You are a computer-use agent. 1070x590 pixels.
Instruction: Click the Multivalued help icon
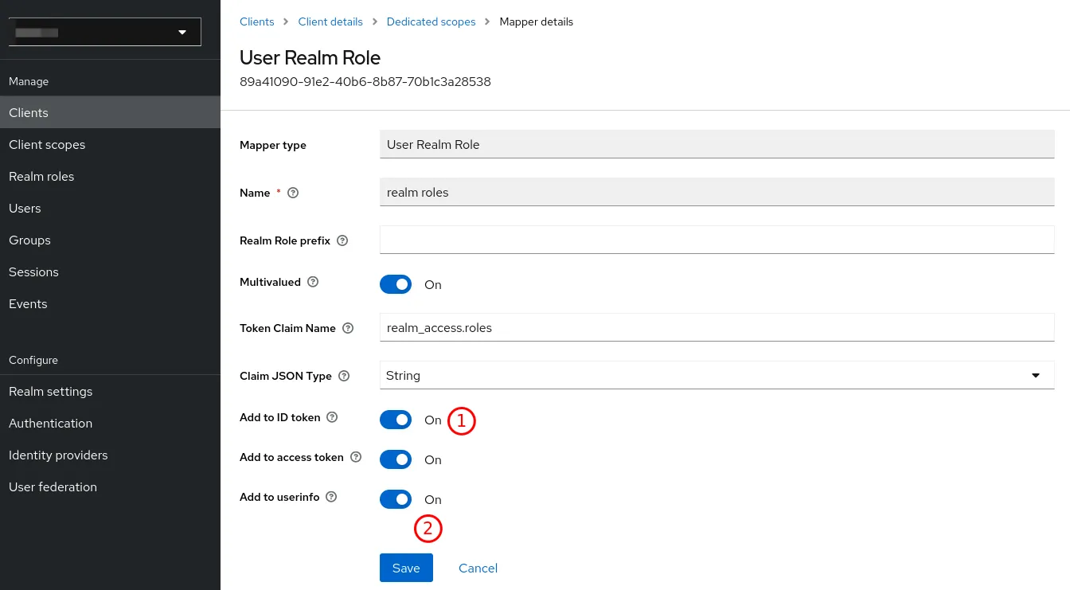click(x=313, y=282)
